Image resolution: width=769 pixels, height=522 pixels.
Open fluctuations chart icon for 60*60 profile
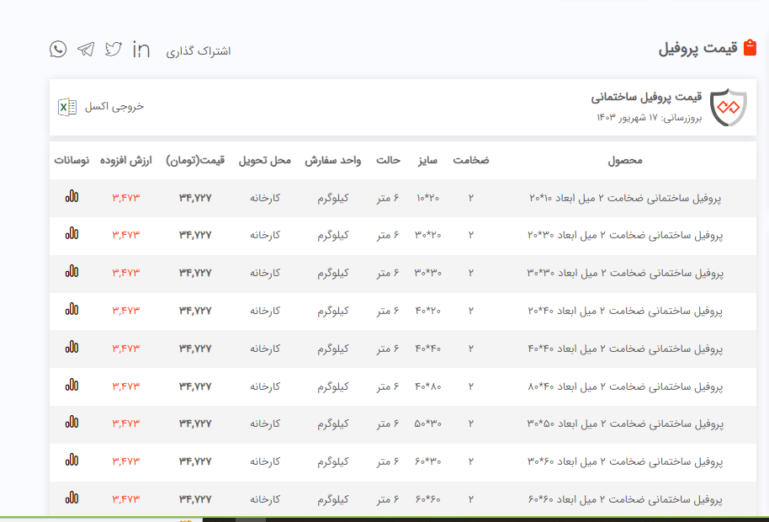point(72,498)
